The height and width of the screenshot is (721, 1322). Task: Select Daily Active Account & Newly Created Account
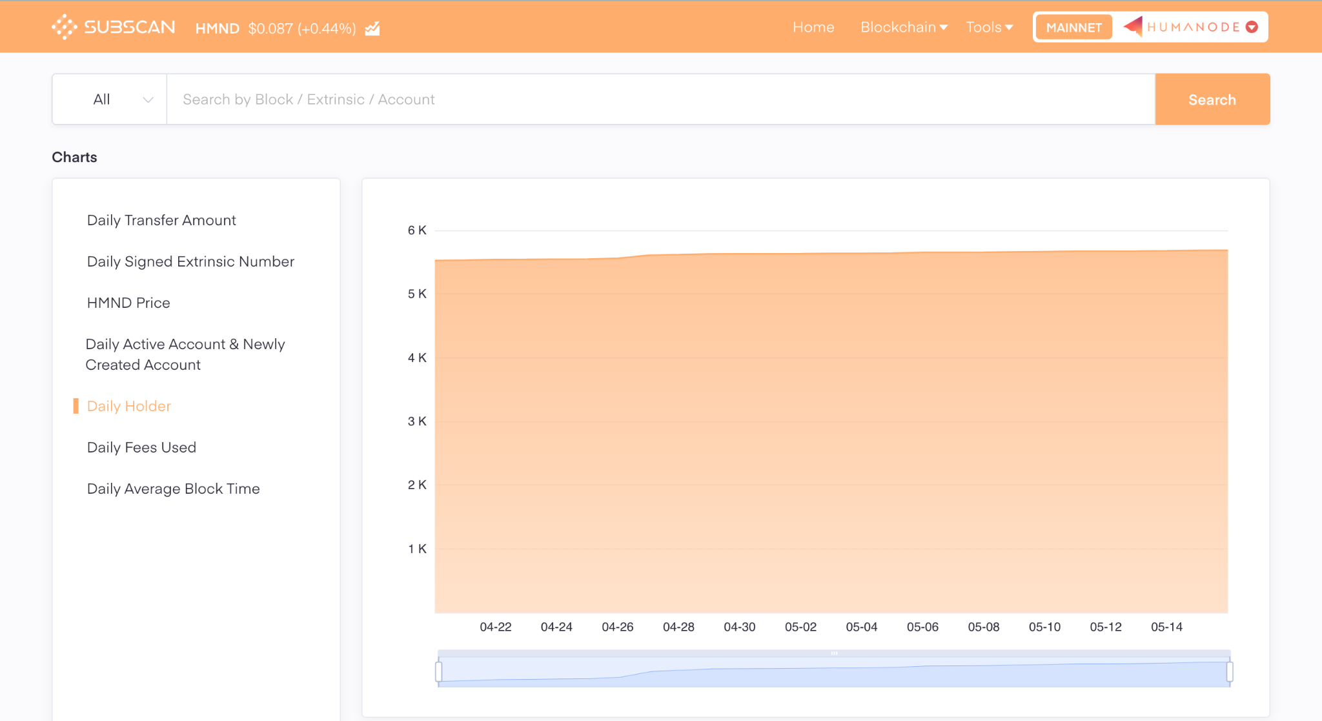tap(185, 354)
